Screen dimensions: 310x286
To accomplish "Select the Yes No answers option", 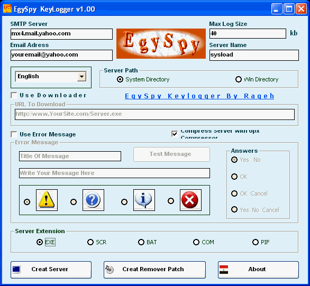I will tap(234, 160).
